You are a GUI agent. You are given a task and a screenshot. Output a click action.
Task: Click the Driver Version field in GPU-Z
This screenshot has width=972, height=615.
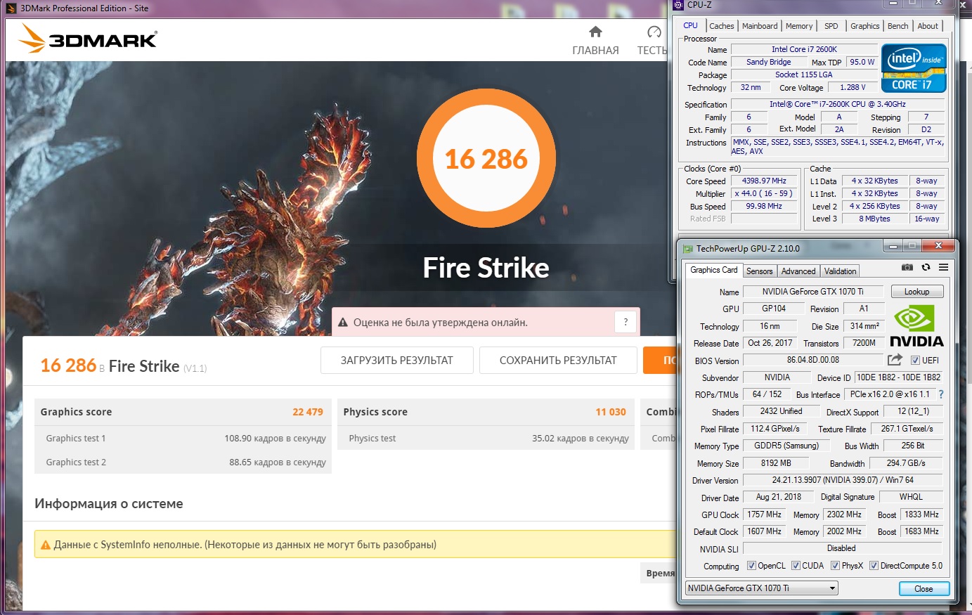tap(843, 480)
